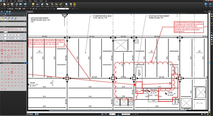
Task: Open the Studio icon in the toolbar
Action: pyautogui.click(x=25, y=4)
